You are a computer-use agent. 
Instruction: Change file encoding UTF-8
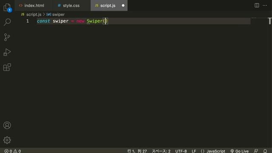point(181,151)
